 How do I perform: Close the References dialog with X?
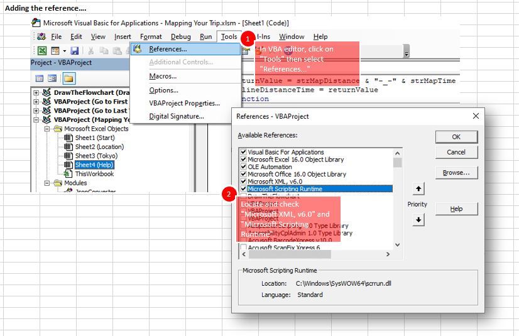pyautogui.click(x=476, y=116)
